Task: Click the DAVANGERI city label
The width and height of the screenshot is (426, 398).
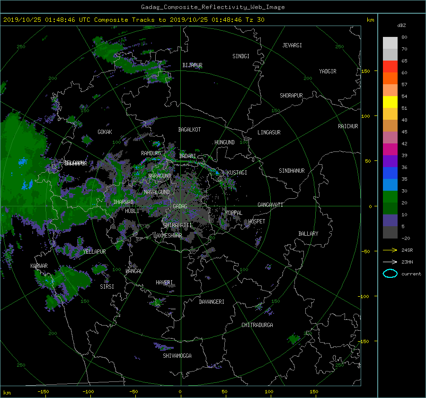Action: click(x=212, y=302)
